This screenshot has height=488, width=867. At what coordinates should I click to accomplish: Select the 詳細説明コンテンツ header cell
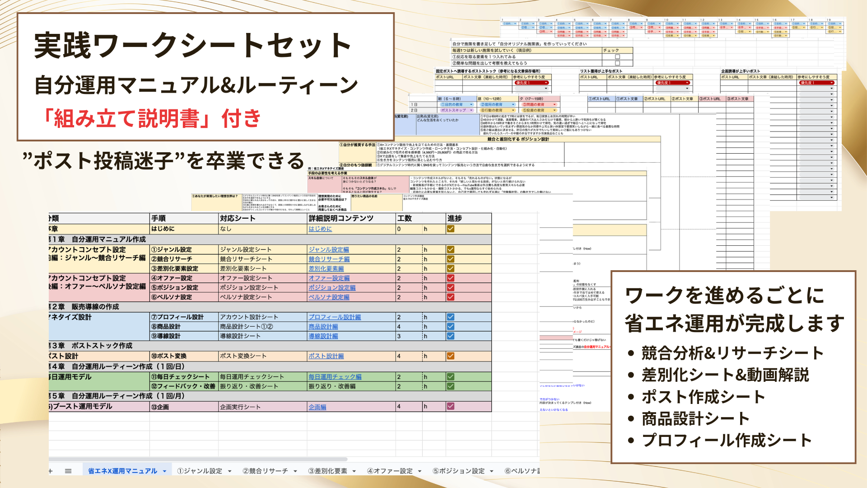tap(351, 218)
